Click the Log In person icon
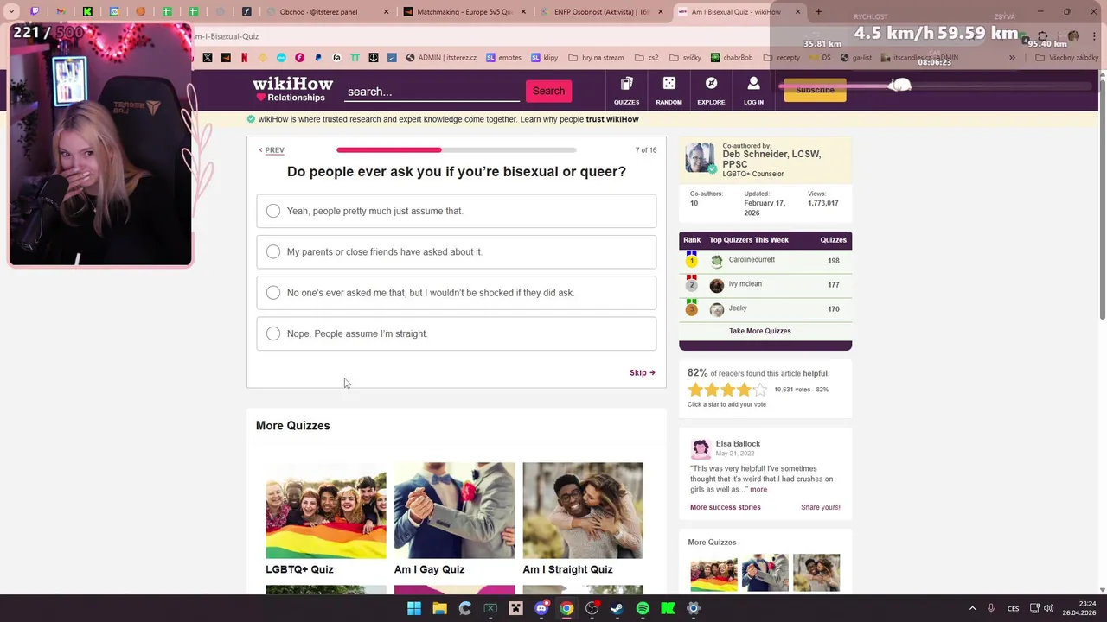 [753, 90]
